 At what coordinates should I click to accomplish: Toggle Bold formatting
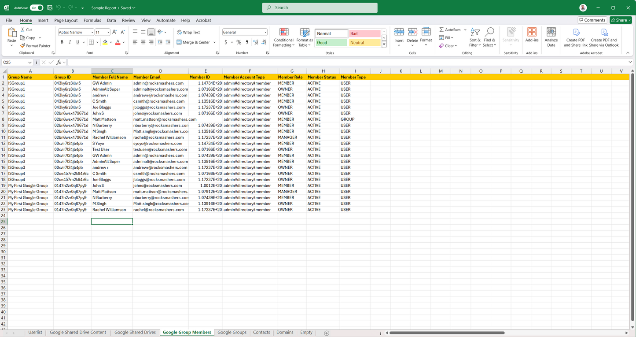[62, 42]
